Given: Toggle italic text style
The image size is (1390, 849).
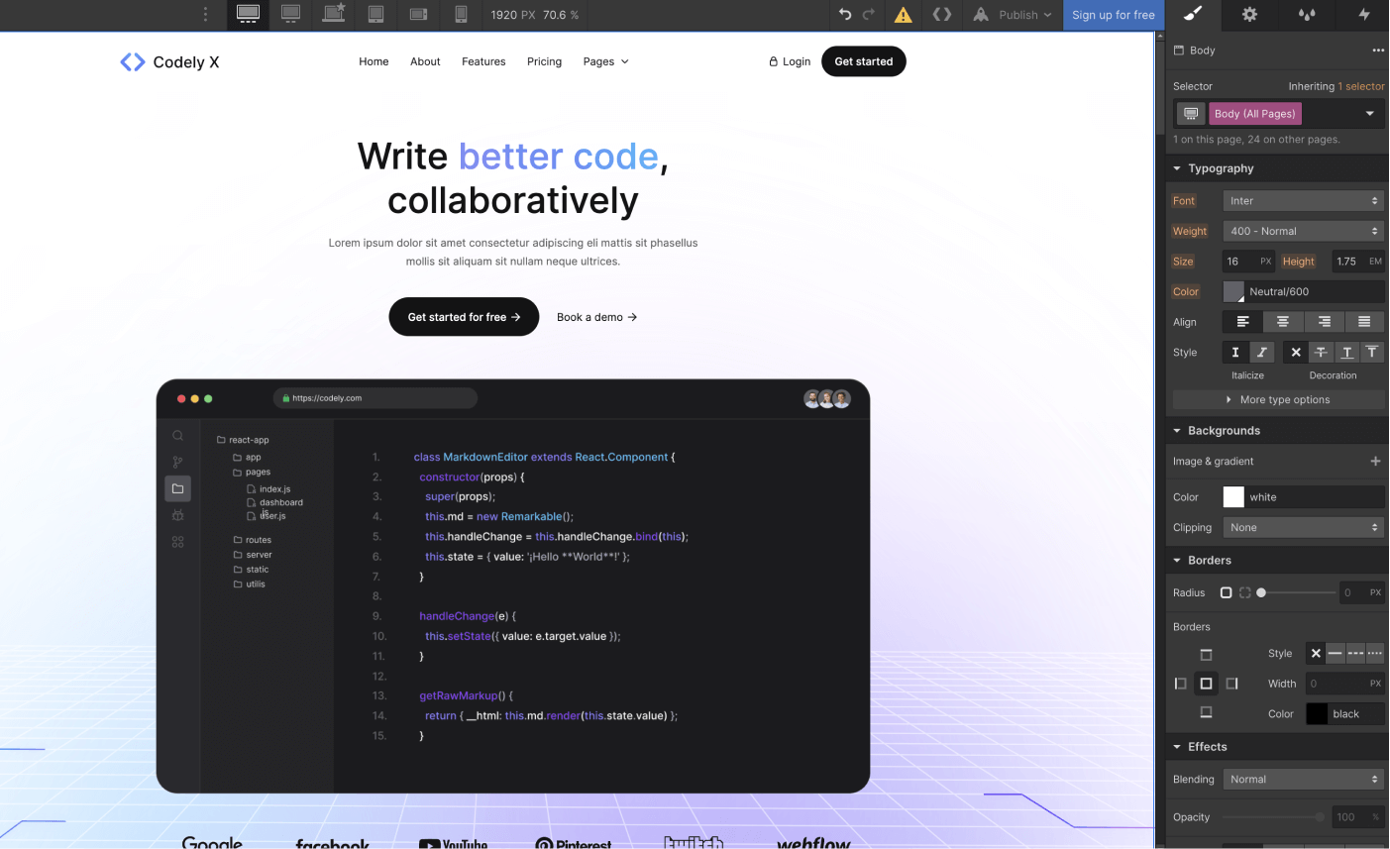Looking at the screenshot, I should tap(1262, 352).
